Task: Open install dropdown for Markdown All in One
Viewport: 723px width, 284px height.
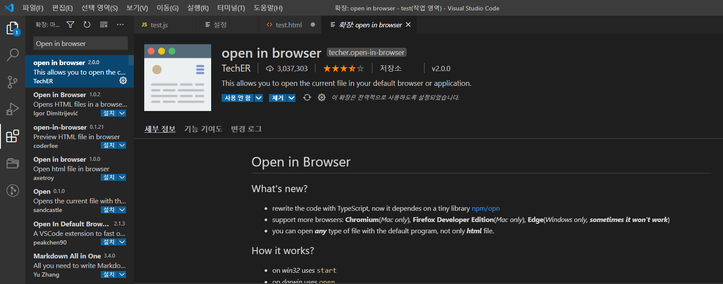Action: [x=122, y=274]
